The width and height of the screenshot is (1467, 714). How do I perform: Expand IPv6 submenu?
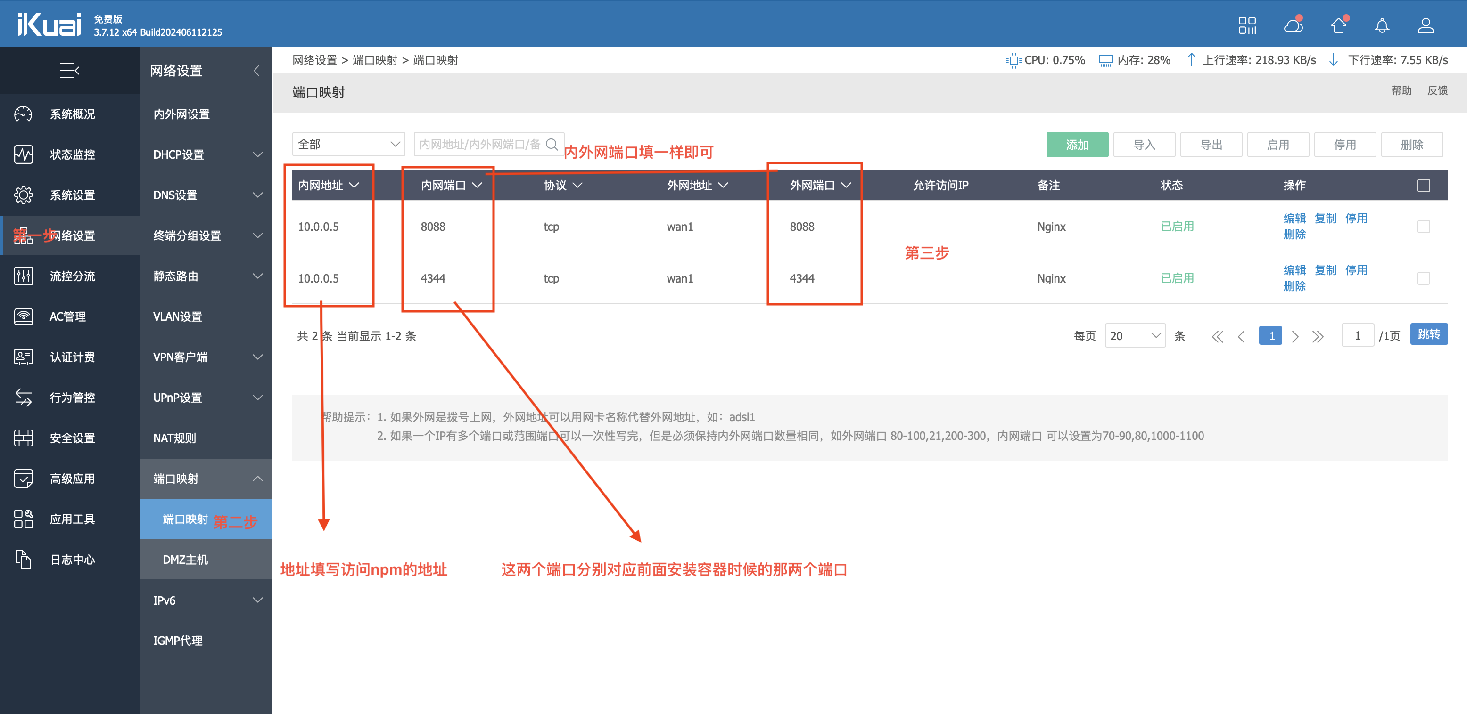[x=258, y=600]
